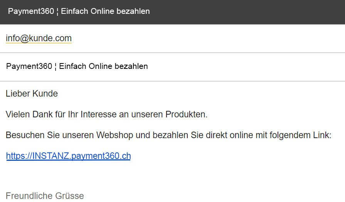Place cursor in 'Lieber Kunde' greeting line

pyautogui.click(x=32, y=93)
